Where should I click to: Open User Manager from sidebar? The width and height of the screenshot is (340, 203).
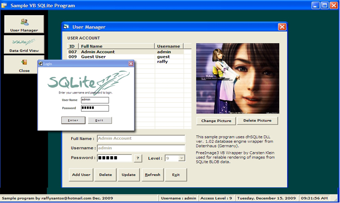(x=24, y=24)
